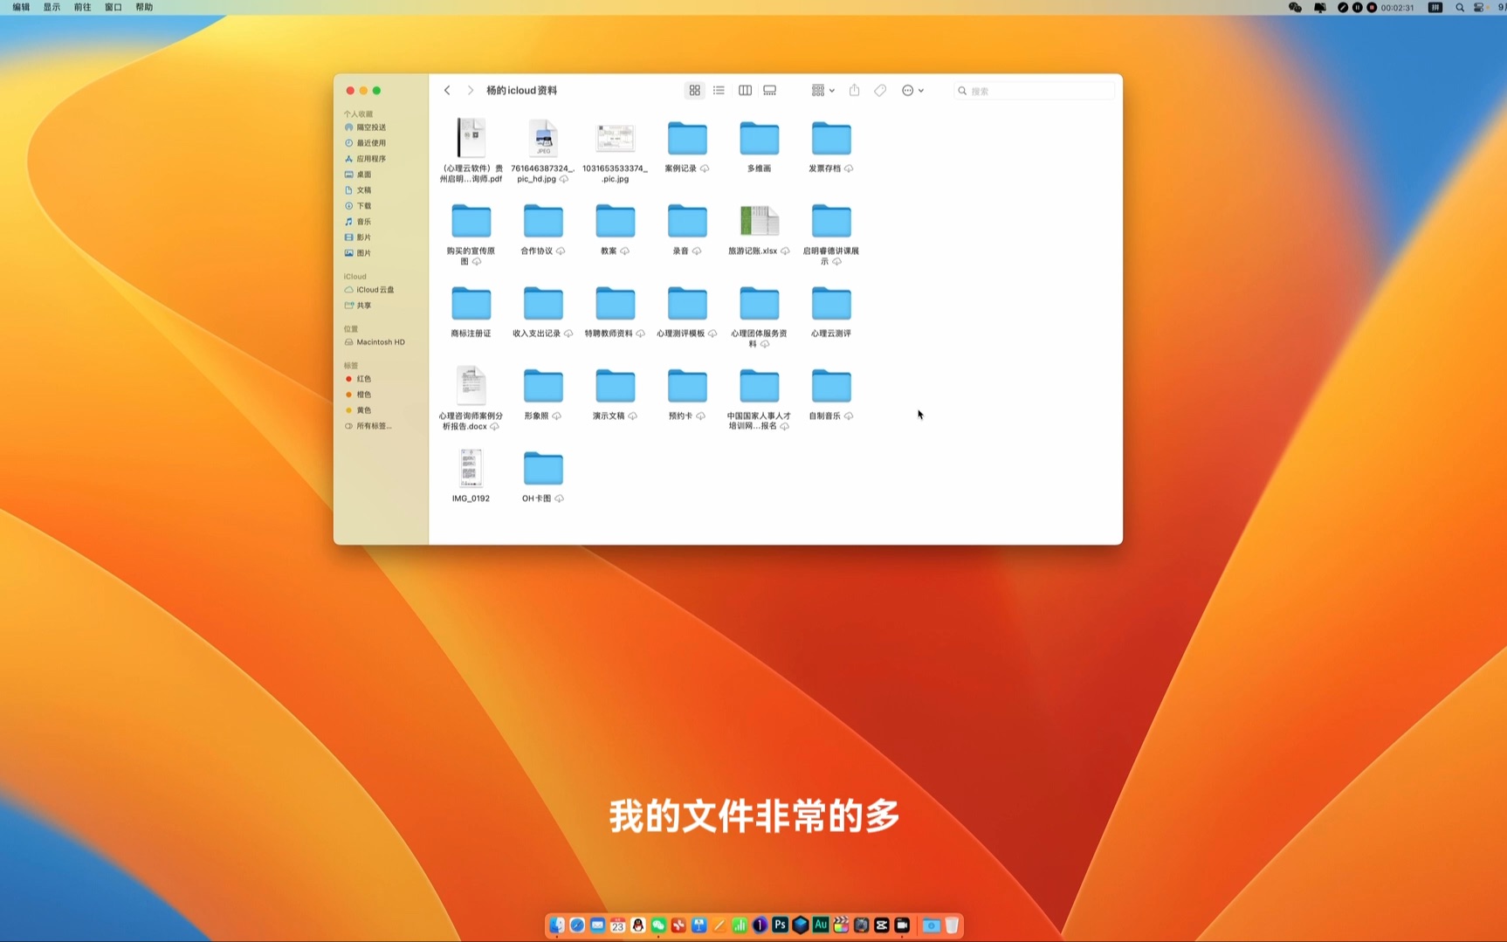The width and height of the screenshot is (1507, 942).
Task: Stop the recording with the red stop button
Action: [x=1372, y=7]
